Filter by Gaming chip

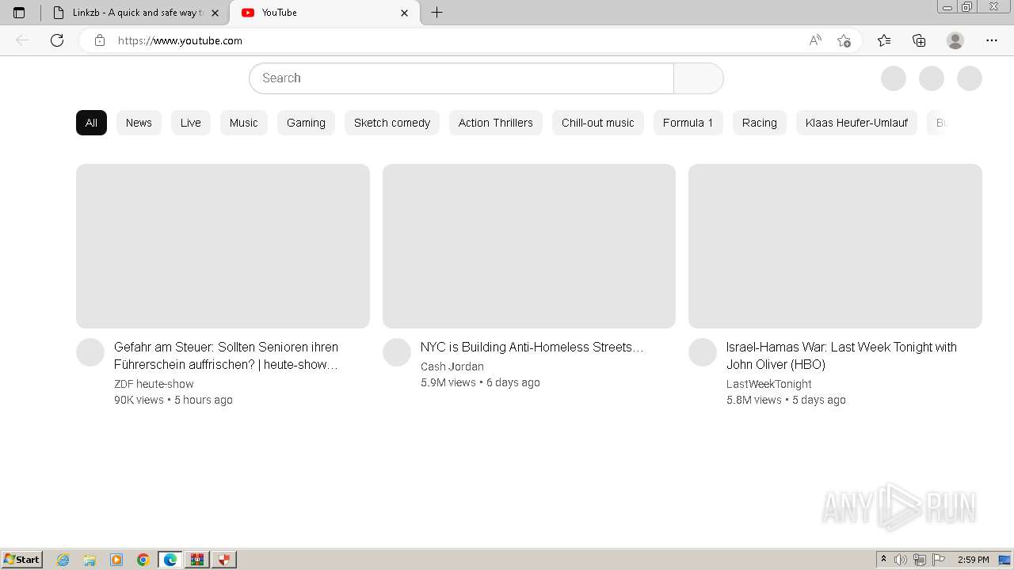click(x=306, y=123)
